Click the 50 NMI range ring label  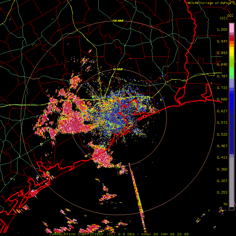[x=118, y=69]
